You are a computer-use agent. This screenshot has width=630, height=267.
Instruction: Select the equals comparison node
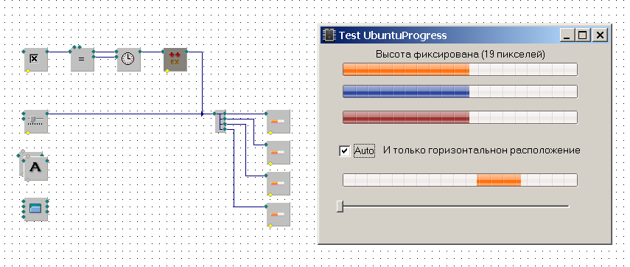[x=83, y=60]
